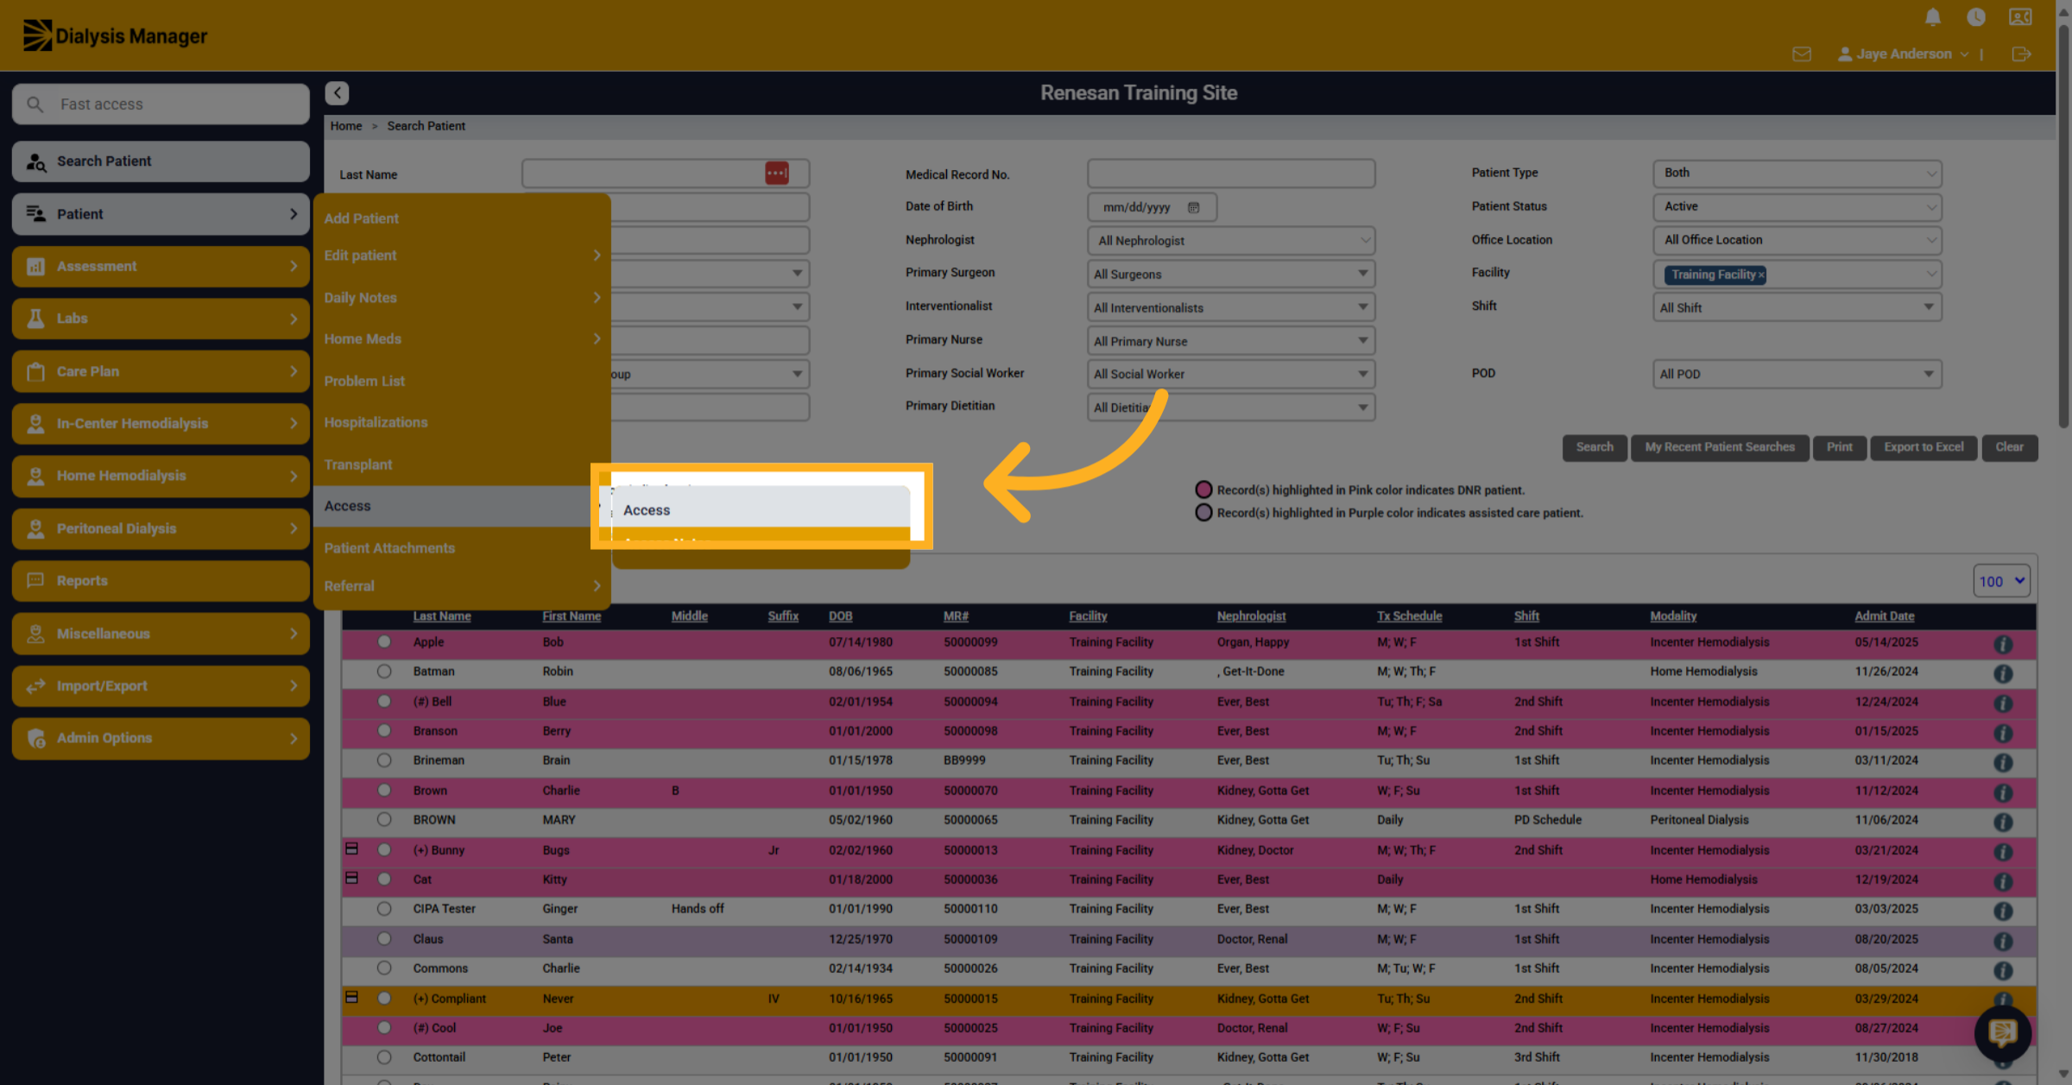The width and height of the screenshot is (2072, 1085).
Task: Click the Fast access search field
Action: click(x=161, y=104)
